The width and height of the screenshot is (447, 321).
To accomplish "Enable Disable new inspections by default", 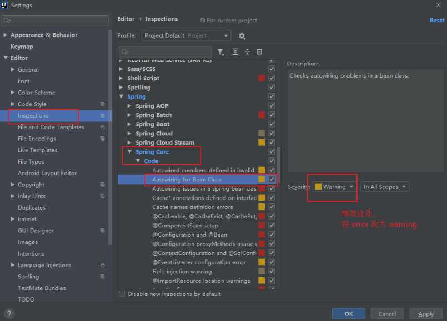I will pyautogui.click(x=122, y=294).
